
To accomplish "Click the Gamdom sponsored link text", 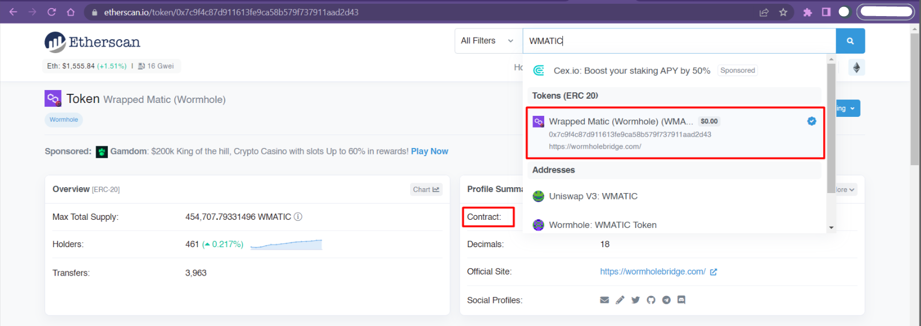I will coord(128,151).
